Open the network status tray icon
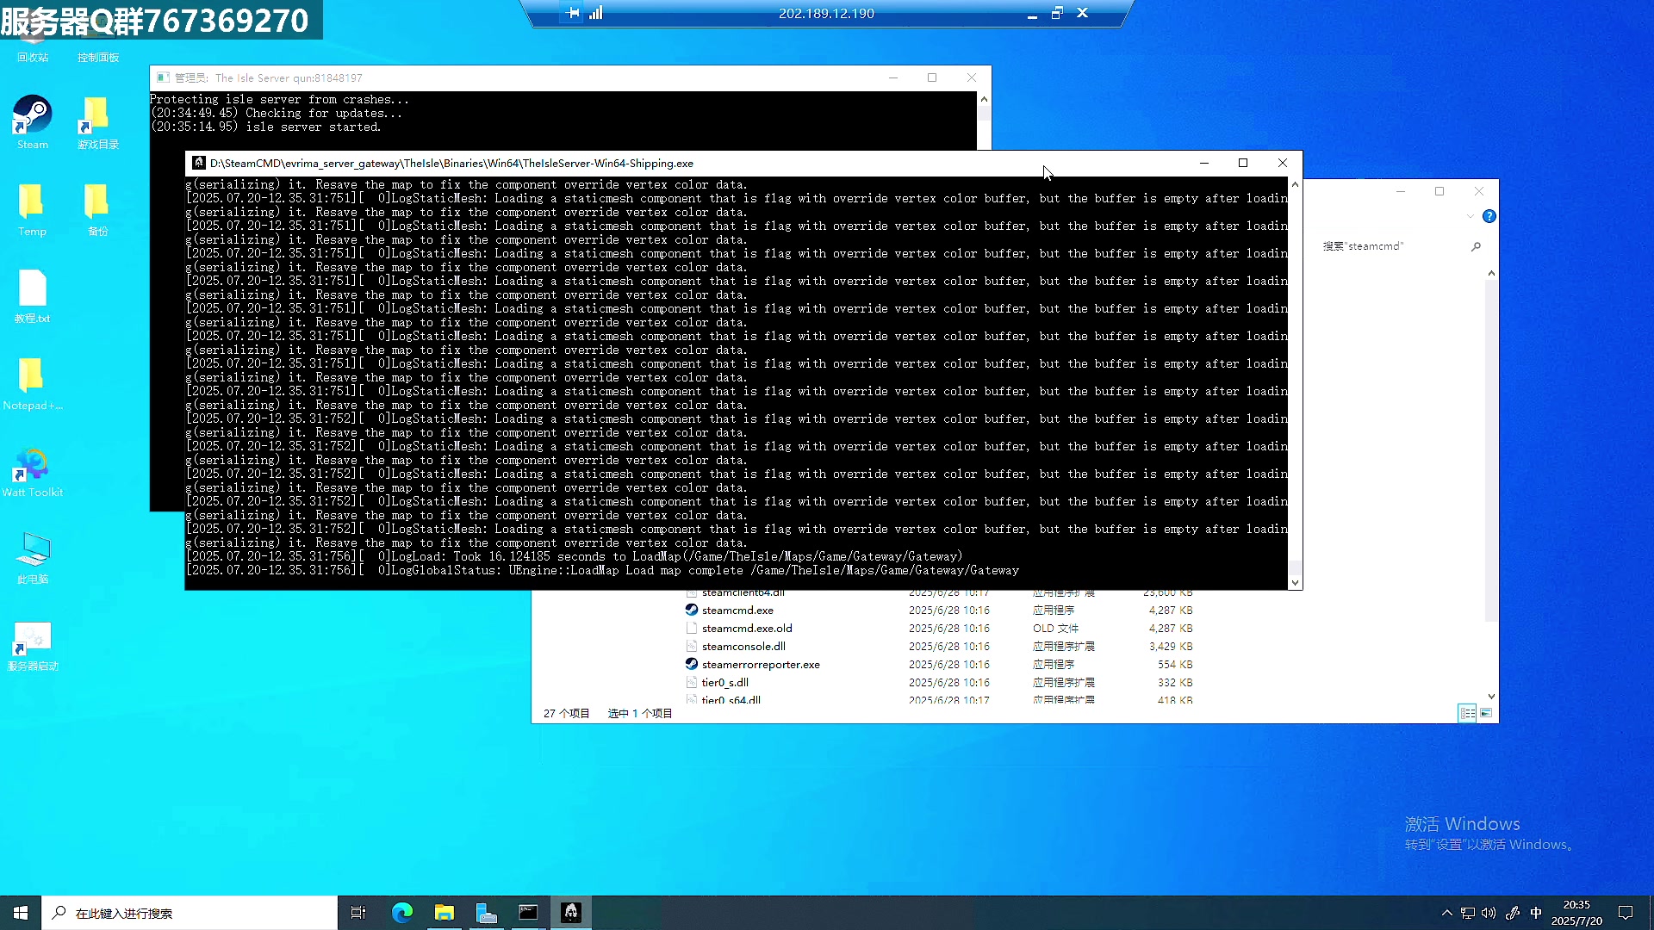This screenshot has width=1654, height=930. coord(1468,913)
